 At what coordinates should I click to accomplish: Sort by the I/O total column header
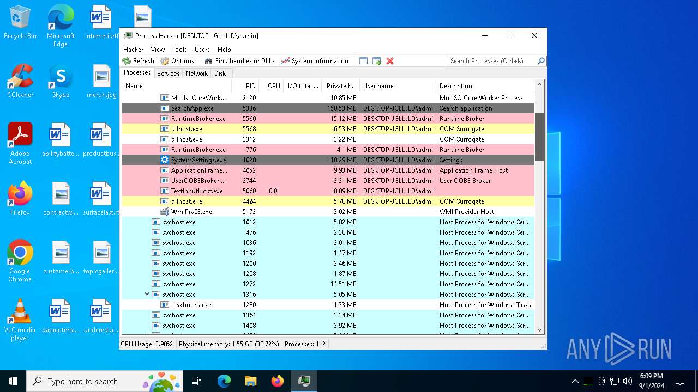tap(303, 86)
